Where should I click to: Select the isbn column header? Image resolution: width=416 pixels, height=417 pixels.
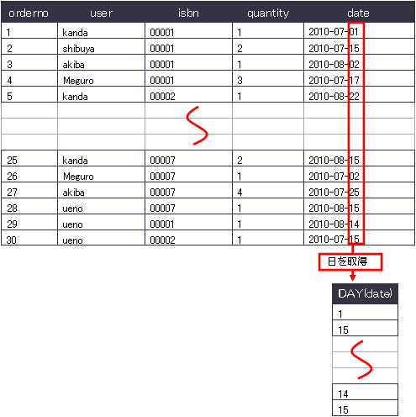click(188, 13)
